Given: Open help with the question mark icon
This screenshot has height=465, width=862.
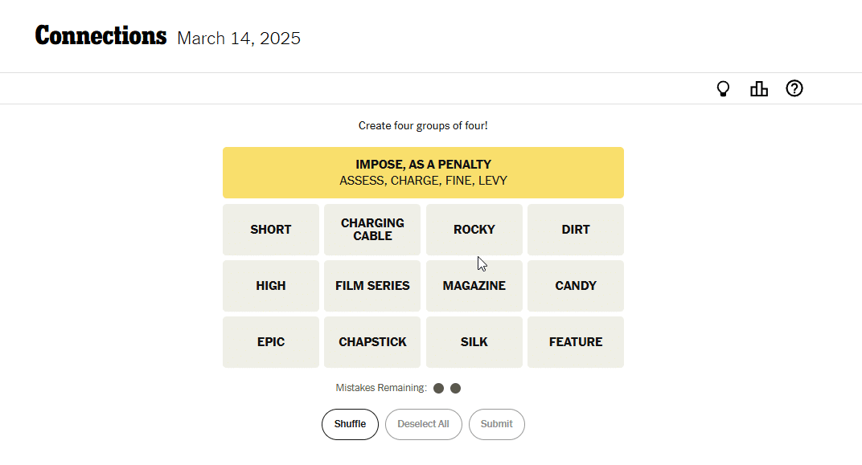Looking at the screenshot, I should click(794, 88).
